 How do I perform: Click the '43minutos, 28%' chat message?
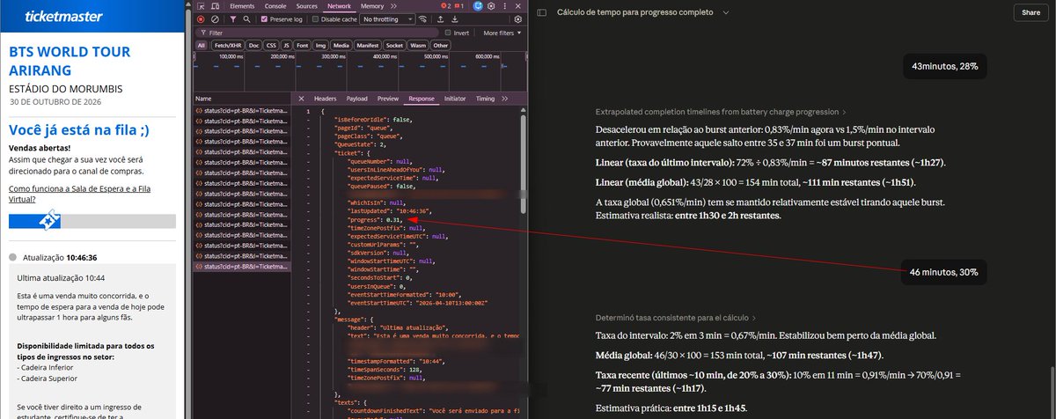[944, 66]
